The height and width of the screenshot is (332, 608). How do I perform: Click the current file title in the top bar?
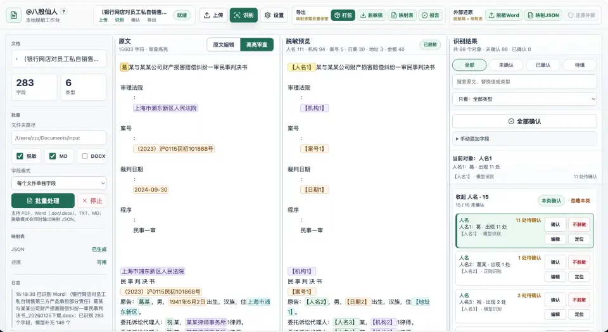click(x=134, y=12)
